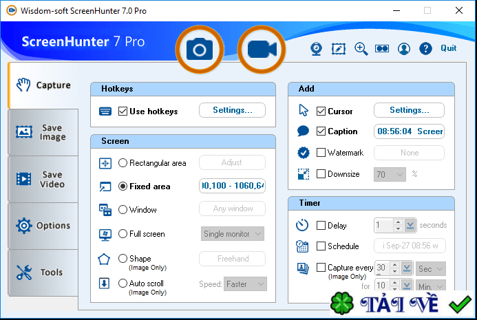Open the Speed Faster dropdown

click(245, 284)
